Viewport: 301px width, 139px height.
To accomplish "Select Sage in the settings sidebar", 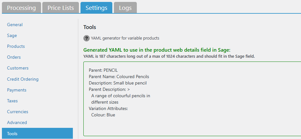I will click(x=12, y=35).
